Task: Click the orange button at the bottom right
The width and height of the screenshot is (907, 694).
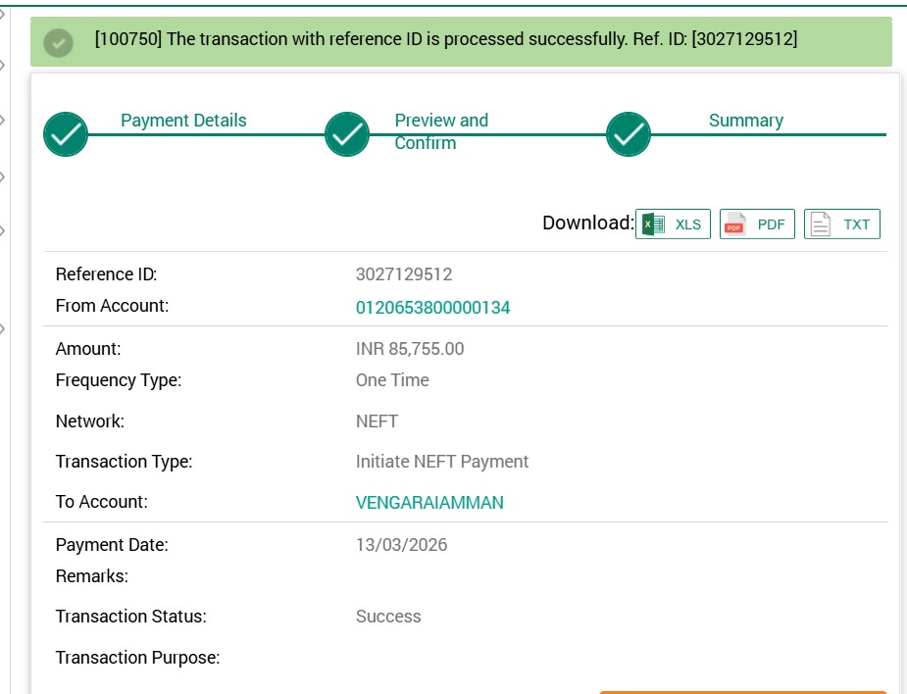Action: point(742,691)
